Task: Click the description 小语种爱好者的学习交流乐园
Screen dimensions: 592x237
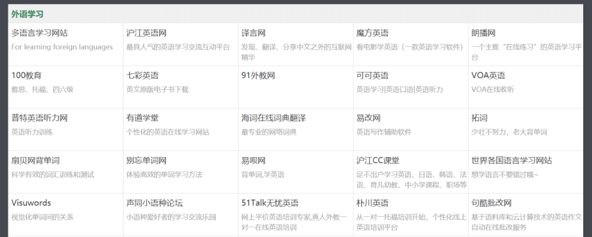Action: point(172,217)
